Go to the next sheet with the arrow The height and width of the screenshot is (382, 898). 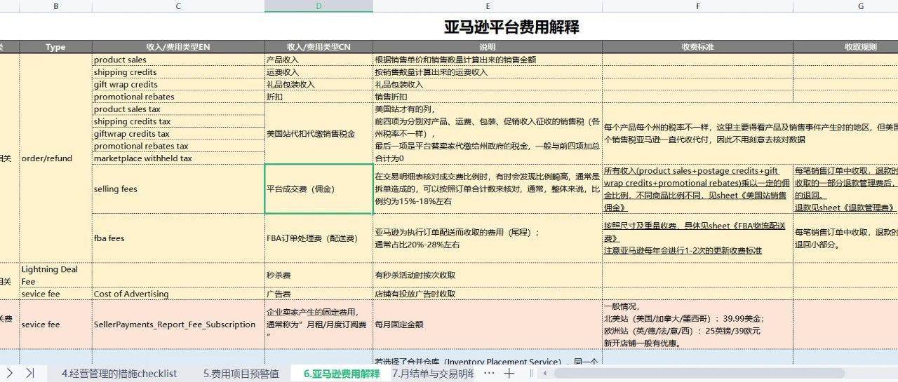coord(10,373)
